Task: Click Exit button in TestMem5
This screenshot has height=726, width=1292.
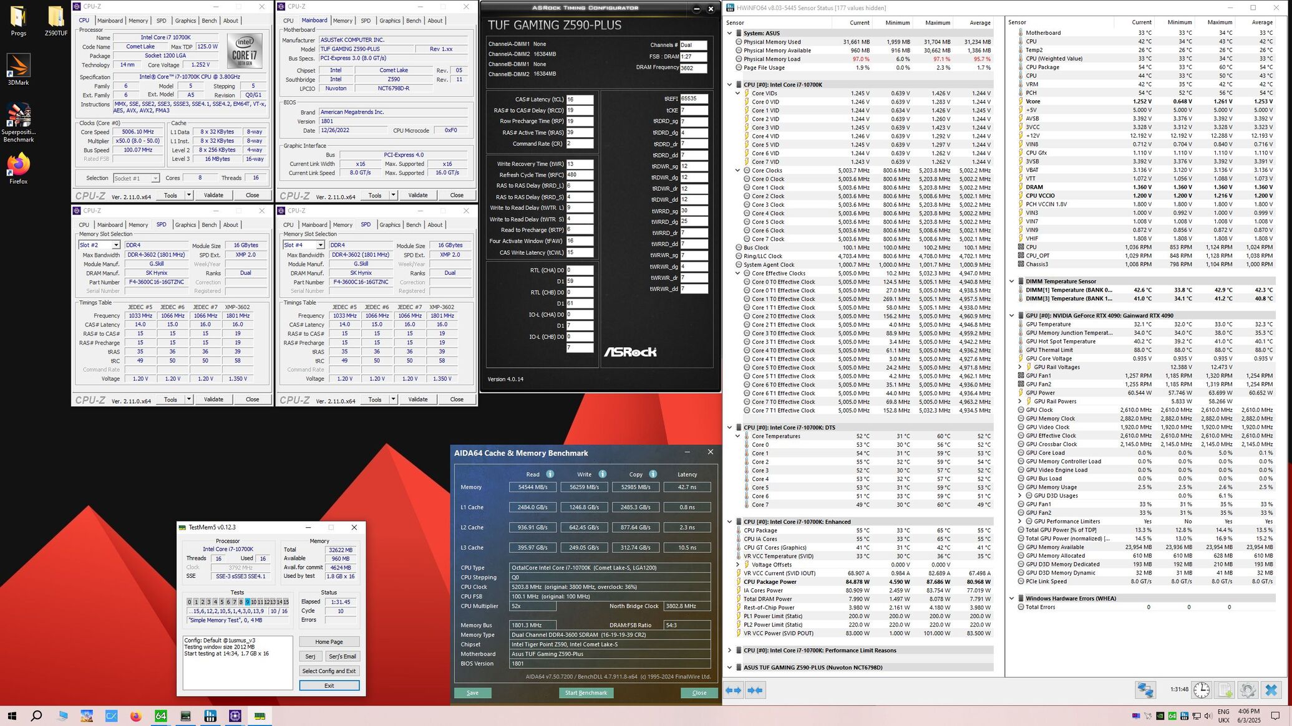Action: coord(329,685)
